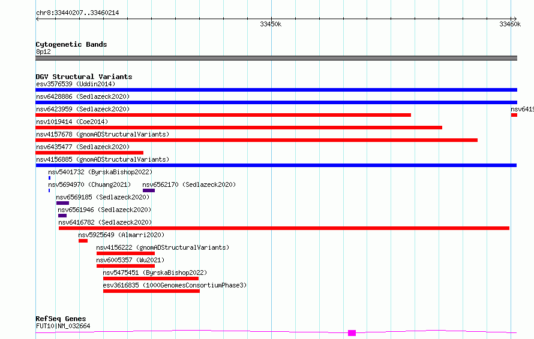Select esv3616835 (1000GenomesConsortiumPhase3) label
Image resolution: width=534 pixels, height=339 pixels.
[x=175, y=285]
